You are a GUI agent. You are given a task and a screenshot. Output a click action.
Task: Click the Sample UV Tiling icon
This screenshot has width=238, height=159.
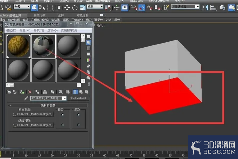tap(88, 54)
